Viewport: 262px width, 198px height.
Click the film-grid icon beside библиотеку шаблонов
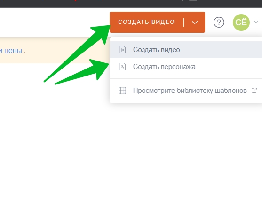[122, 91]
